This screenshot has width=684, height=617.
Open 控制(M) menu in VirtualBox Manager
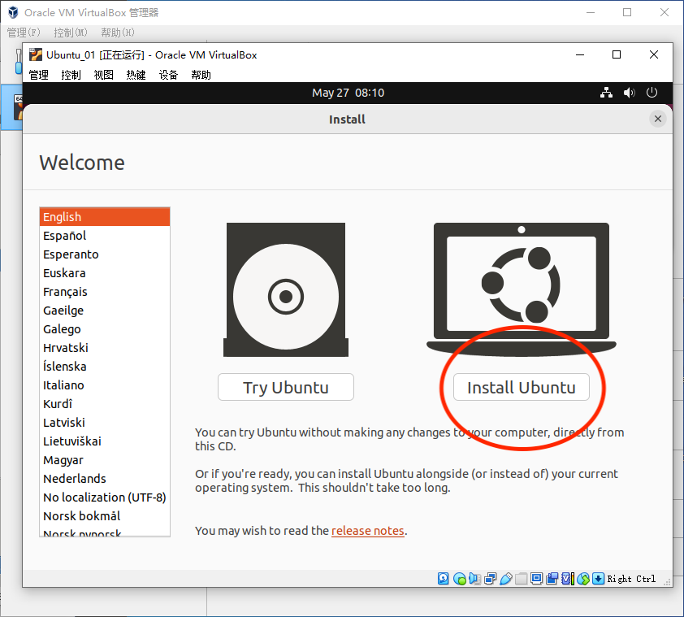70,33
